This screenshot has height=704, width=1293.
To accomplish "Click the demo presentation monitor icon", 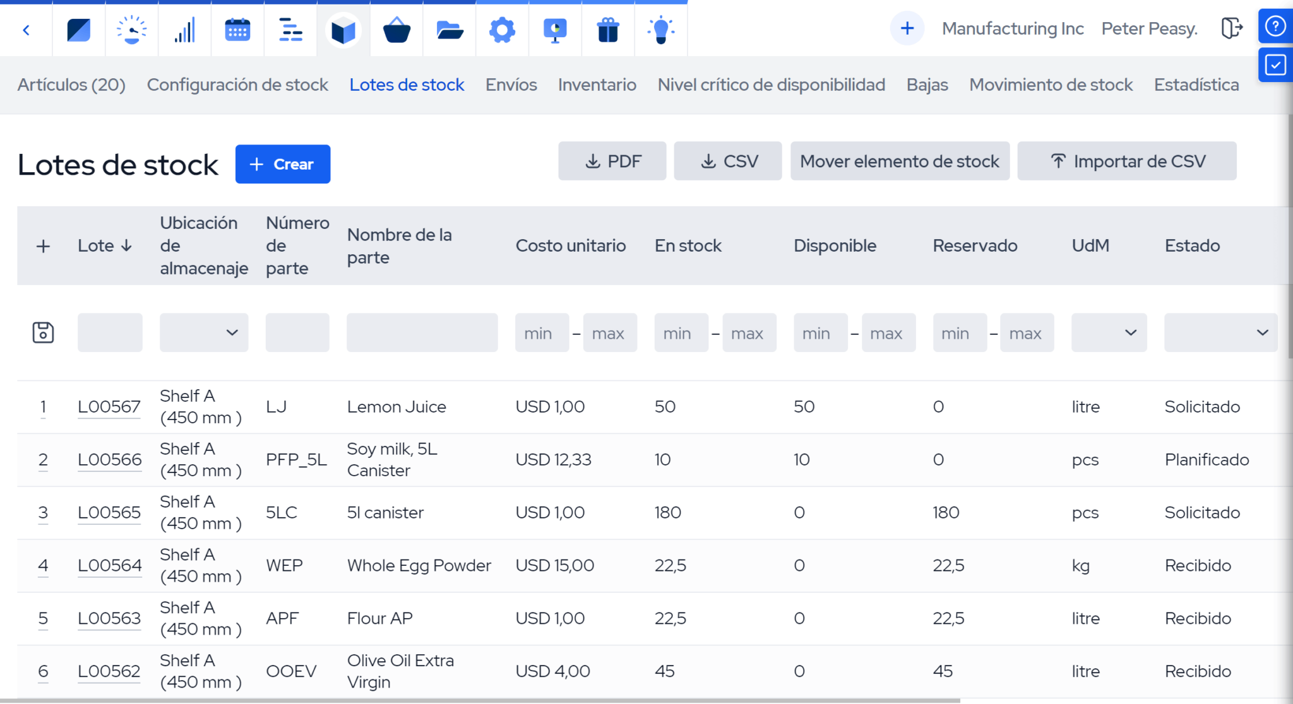I will 555,29.
